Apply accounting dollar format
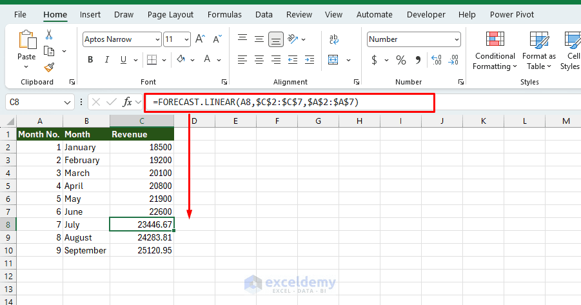This screenshot has width=581, height=305. pyautogui.click(x=374, y=60)
